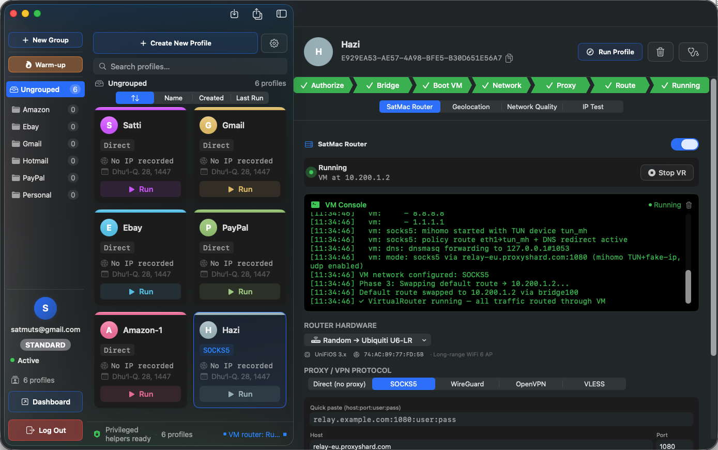Click the Ebay profile avatar
This screenshot has height=450, width=718.
coord(109,228)
